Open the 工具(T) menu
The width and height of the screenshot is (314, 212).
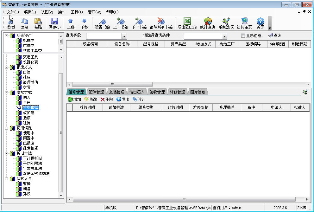click(x=77, y=12)
